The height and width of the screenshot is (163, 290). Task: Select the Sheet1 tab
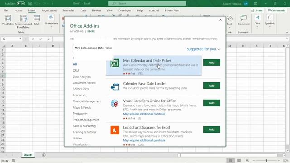[x=28, y=155]
